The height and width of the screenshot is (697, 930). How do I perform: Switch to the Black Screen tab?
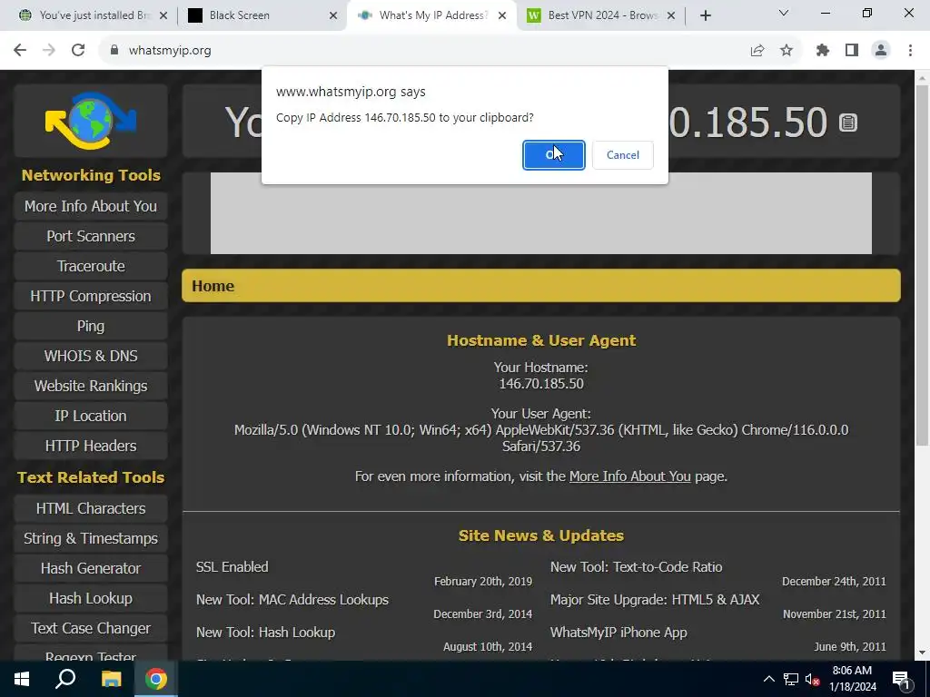(240, 15)
